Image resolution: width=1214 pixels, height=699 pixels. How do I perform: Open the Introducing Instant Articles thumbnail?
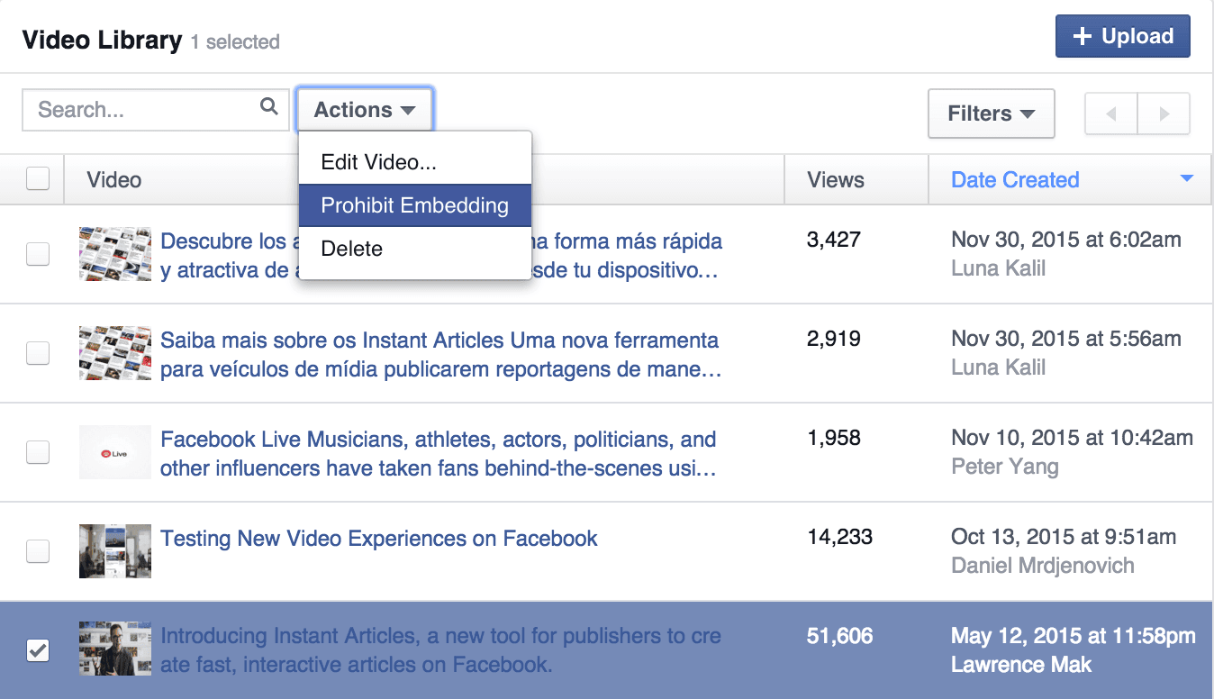(x=115, y=649)
